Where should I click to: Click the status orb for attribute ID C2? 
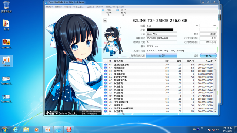106,105
